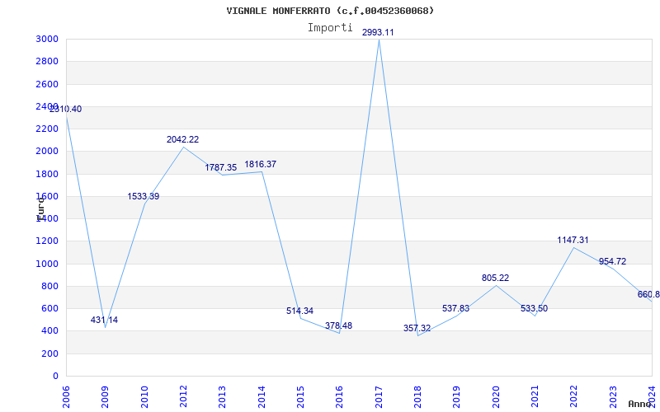The image size is (660, 412).
Task: Click the 533.50 data label
Action: coord(534,308)
